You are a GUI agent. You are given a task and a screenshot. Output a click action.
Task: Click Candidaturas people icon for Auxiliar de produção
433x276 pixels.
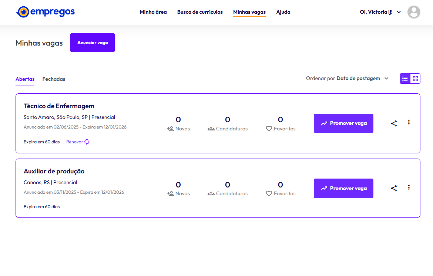211,193
